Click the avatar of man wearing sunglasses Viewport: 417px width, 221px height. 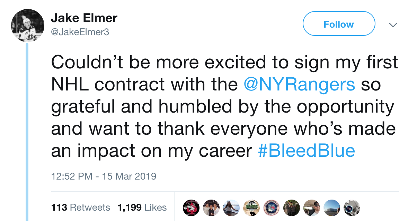[312, 208]
